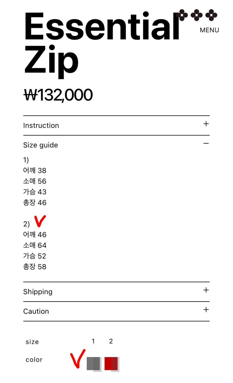Click the 'size' option label
The width and height of the screenshot is (233, 383).
[x=32, y=342]
